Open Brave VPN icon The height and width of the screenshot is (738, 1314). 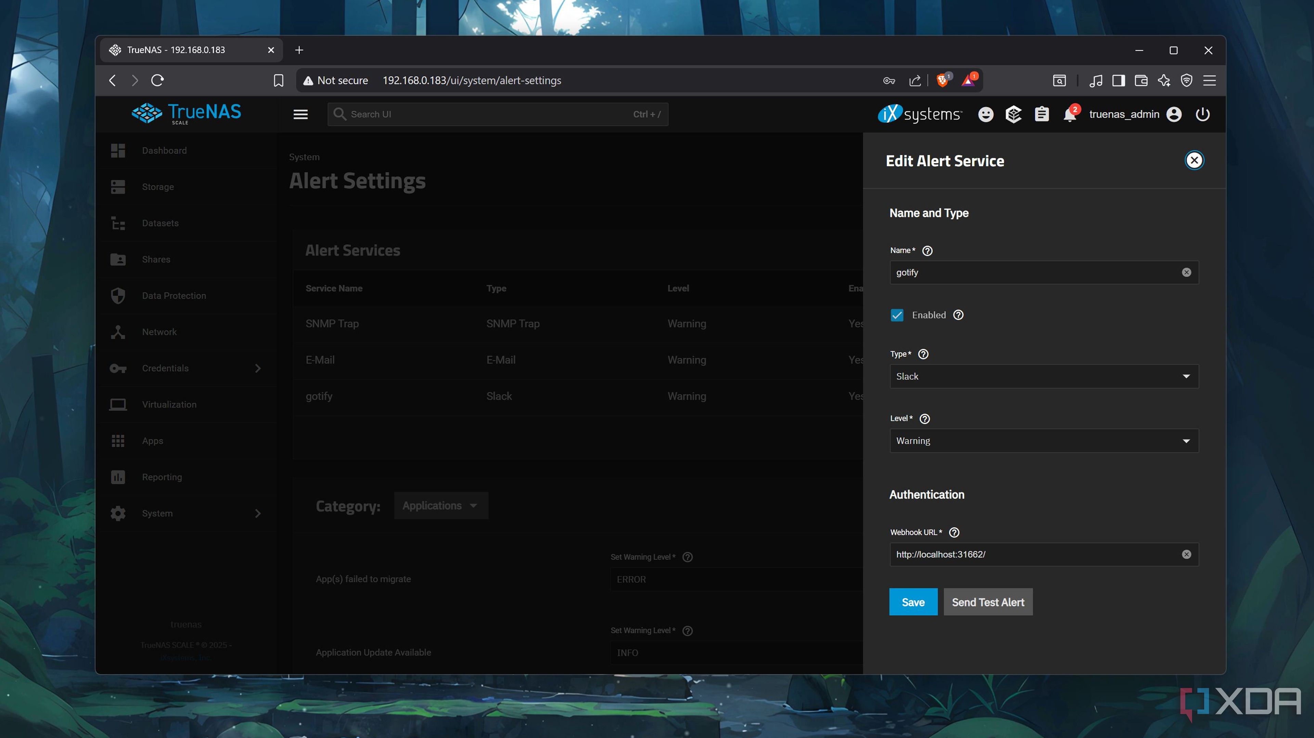click(1186, 80)
